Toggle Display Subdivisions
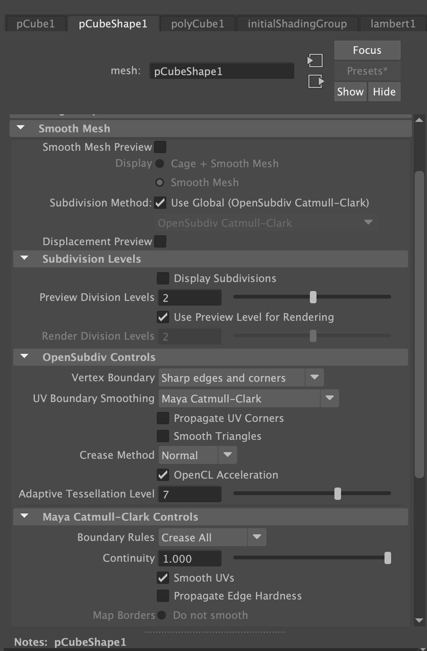This screenshot has width=427, height=651. (162, 278)
